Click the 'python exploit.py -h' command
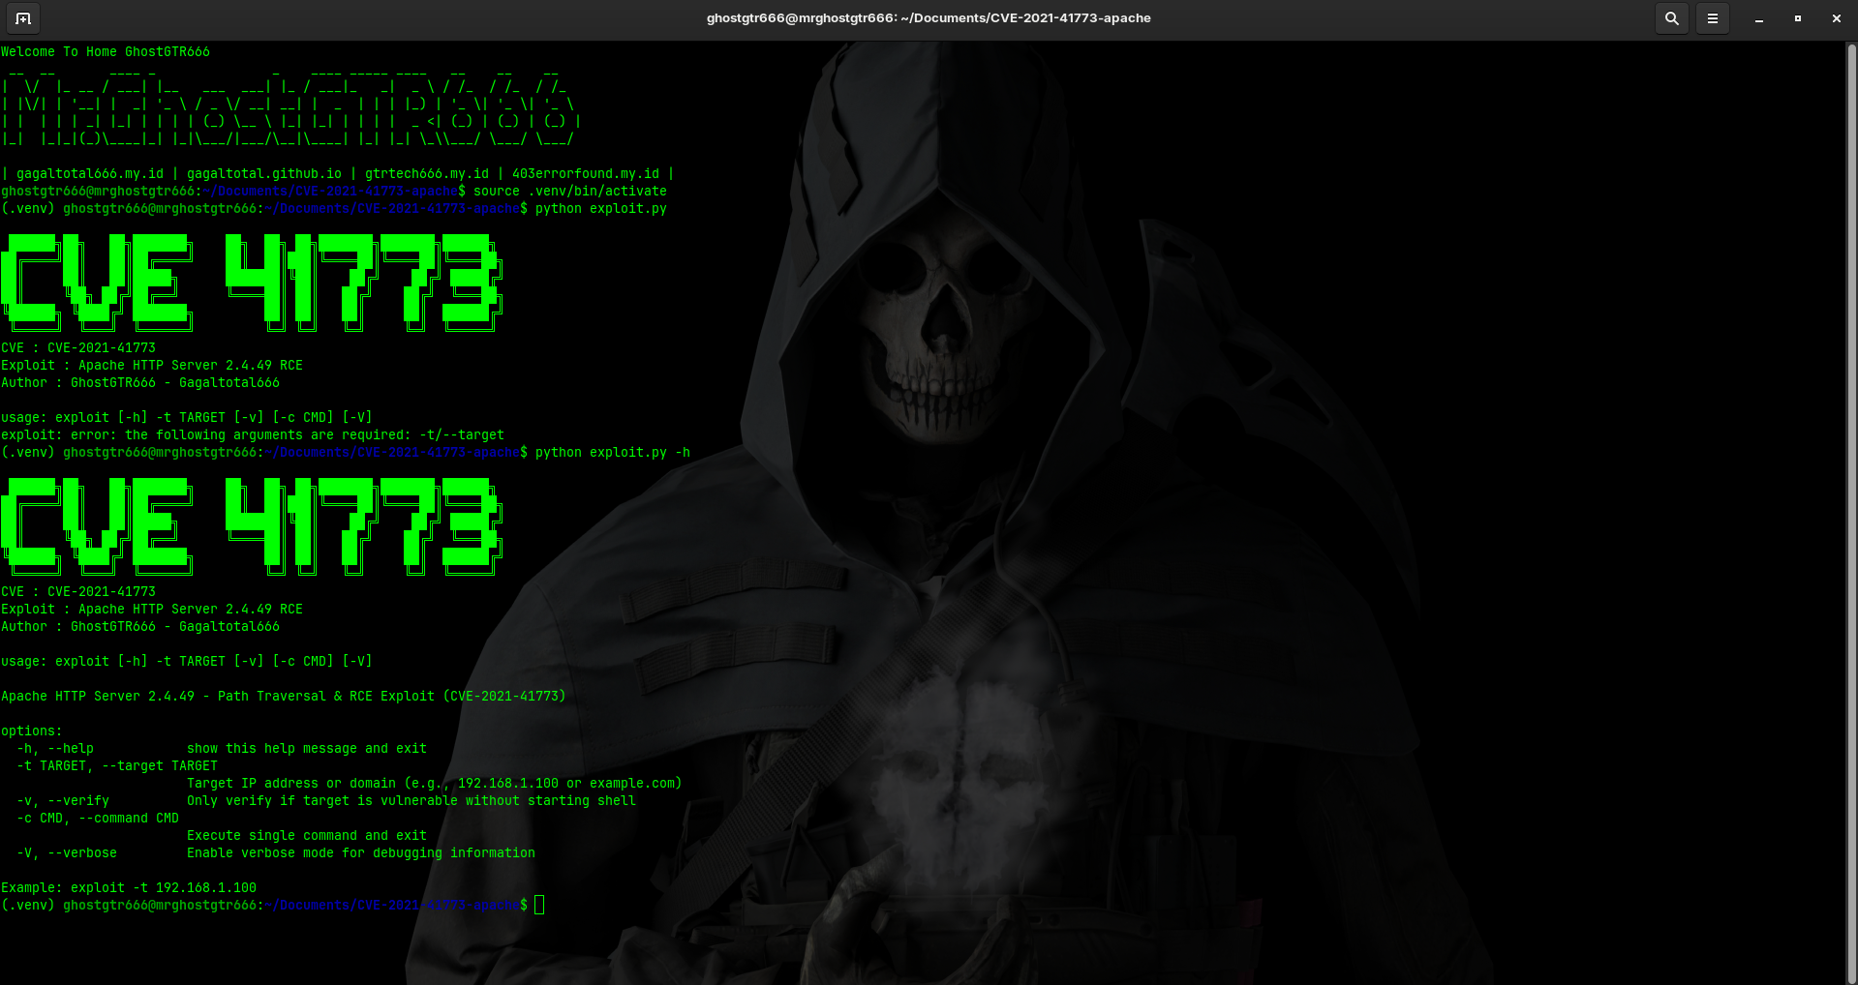Image resolution: width=1858 pixels, height=985 pixels. click(x=613, y=453)
